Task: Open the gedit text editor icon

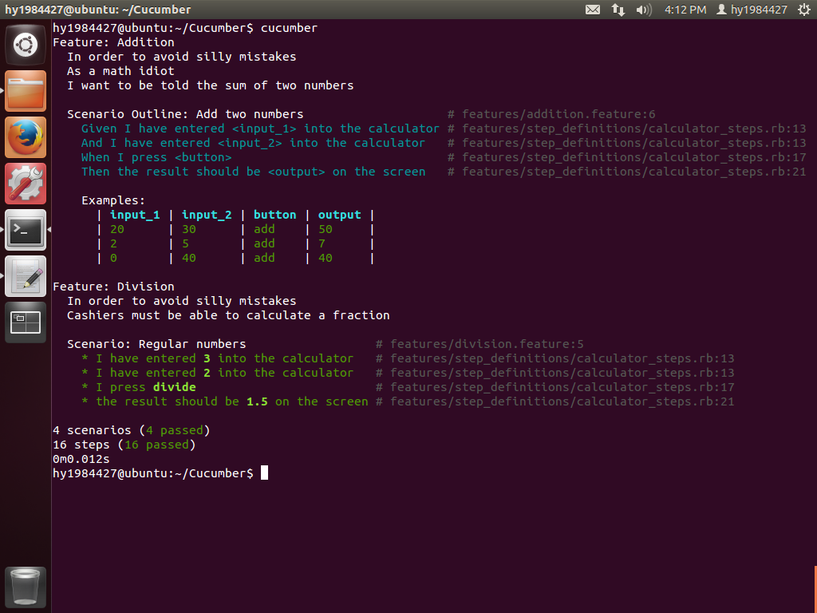Action: [x=26, y=276]
